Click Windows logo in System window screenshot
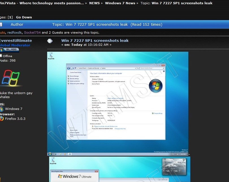The height and width of the screenshot is (182, 229). pyautogui.click(x=156, y=86)
